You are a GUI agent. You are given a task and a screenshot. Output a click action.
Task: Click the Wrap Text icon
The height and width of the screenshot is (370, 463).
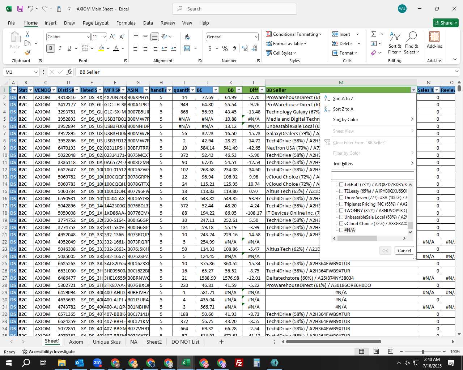pyautogui.click(x=187, y=36)
